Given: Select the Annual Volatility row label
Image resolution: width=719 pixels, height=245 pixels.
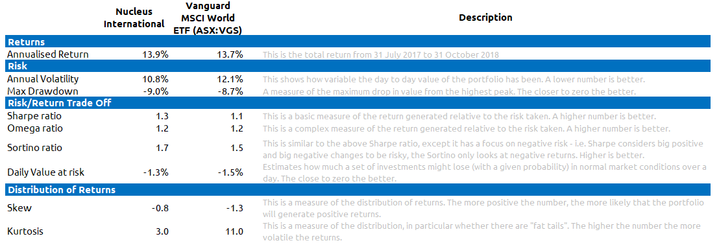Looking at the screenshot, I should [x=43, y=79].
